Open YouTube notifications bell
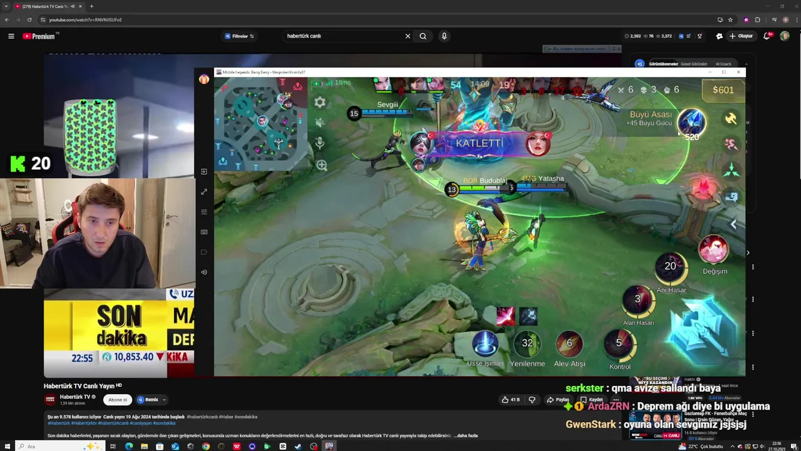The height and width of the screenshot is (451, 801). pyautogui.click(x=767, y=36)
